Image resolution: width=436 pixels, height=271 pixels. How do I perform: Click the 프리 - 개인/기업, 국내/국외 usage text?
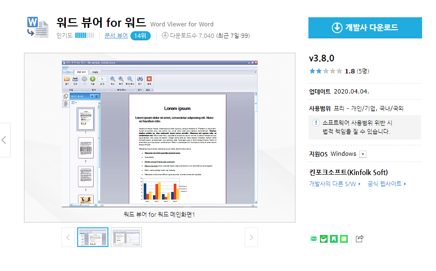click(368, 108)
